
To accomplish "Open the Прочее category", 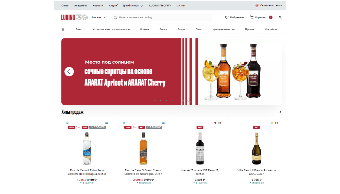I will click(x=250, y=29).
